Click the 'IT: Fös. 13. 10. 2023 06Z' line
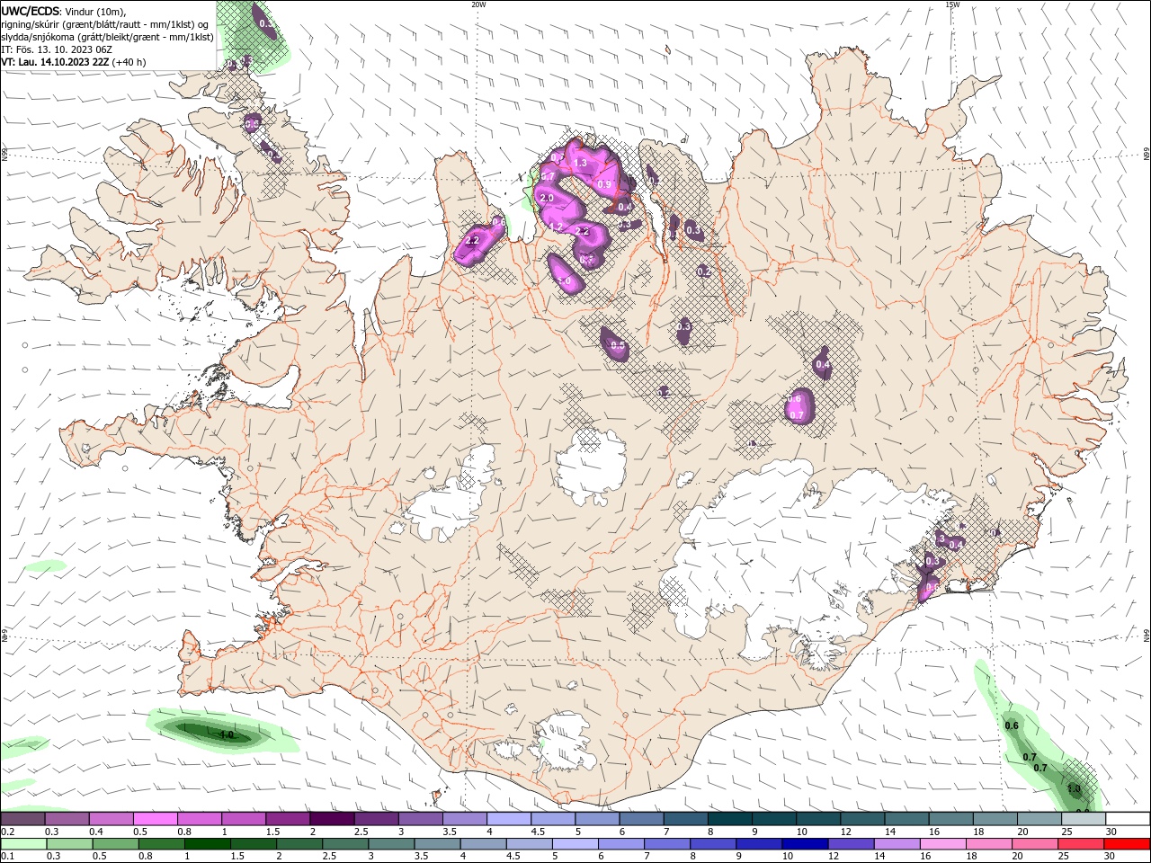This screenshot has height=863, width=1151. (57, 49)
